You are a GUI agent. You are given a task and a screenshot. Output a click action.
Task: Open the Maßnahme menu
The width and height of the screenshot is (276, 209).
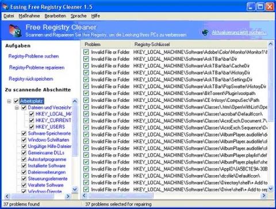29,16
